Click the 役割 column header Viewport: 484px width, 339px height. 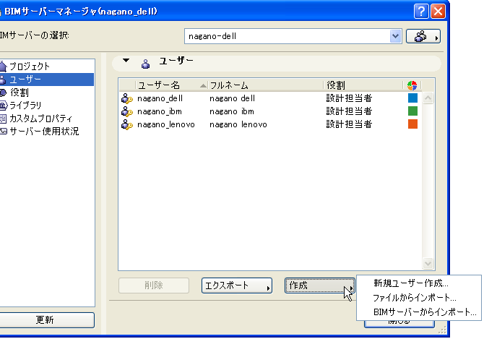[x=363, y=85]
